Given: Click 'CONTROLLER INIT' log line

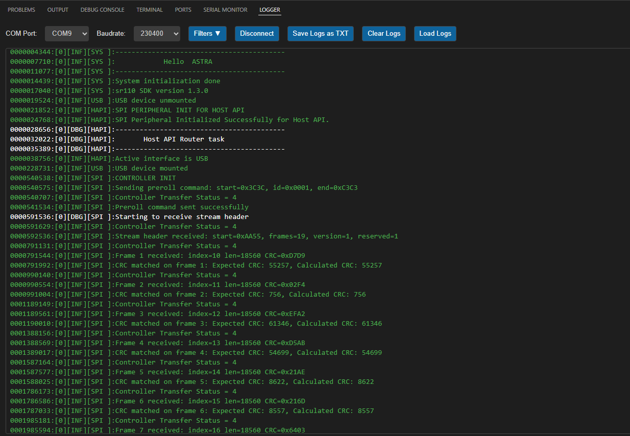Looking at the screenshot, I should click(x=93, y=178).
